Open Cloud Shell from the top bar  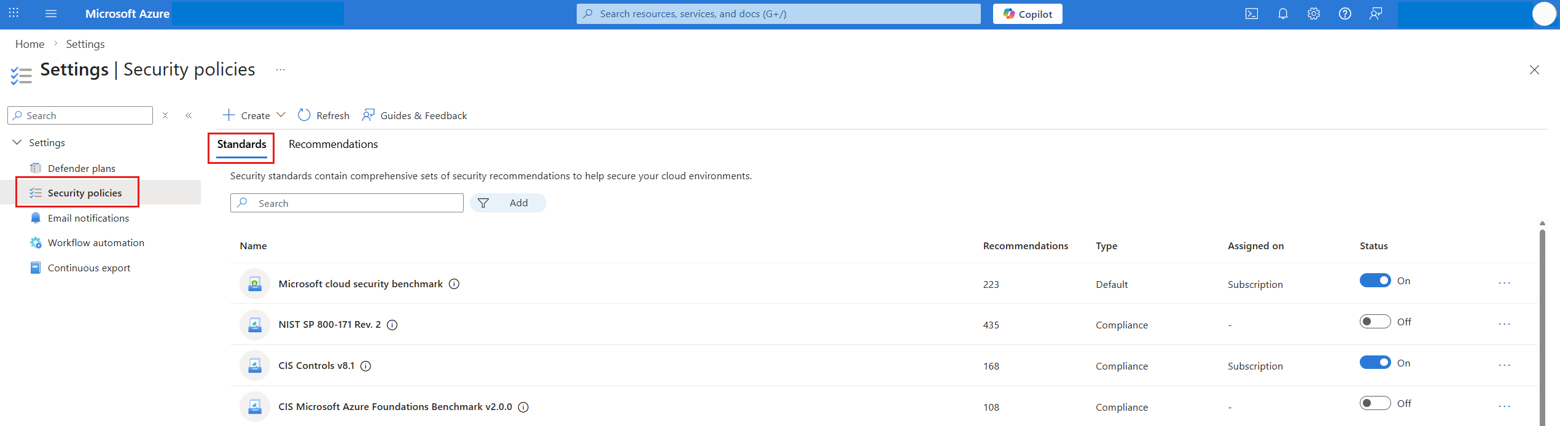[x=1252, y=14]
